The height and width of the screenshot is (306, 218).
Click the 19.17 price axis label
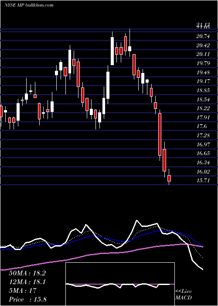coord(203,81)
